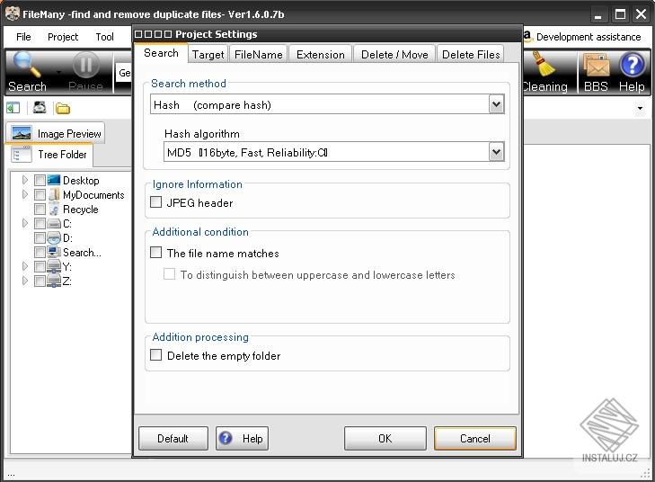The image size is (655, 482).
Task: Click the Cancel button
Action: [x=475, y=438]
